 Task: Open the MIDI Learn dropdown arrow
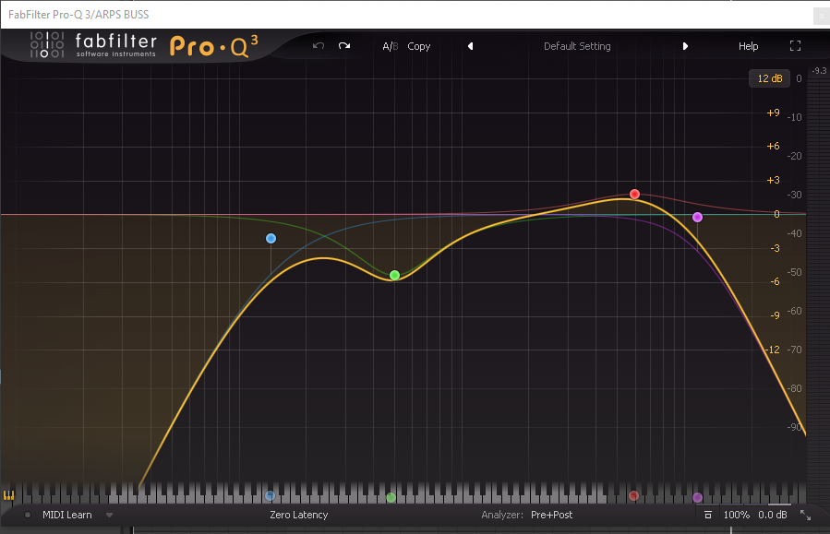[x=109, y=515]
